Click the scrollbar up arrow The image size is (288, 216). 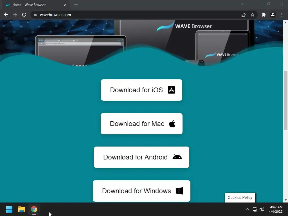point(285,22)
